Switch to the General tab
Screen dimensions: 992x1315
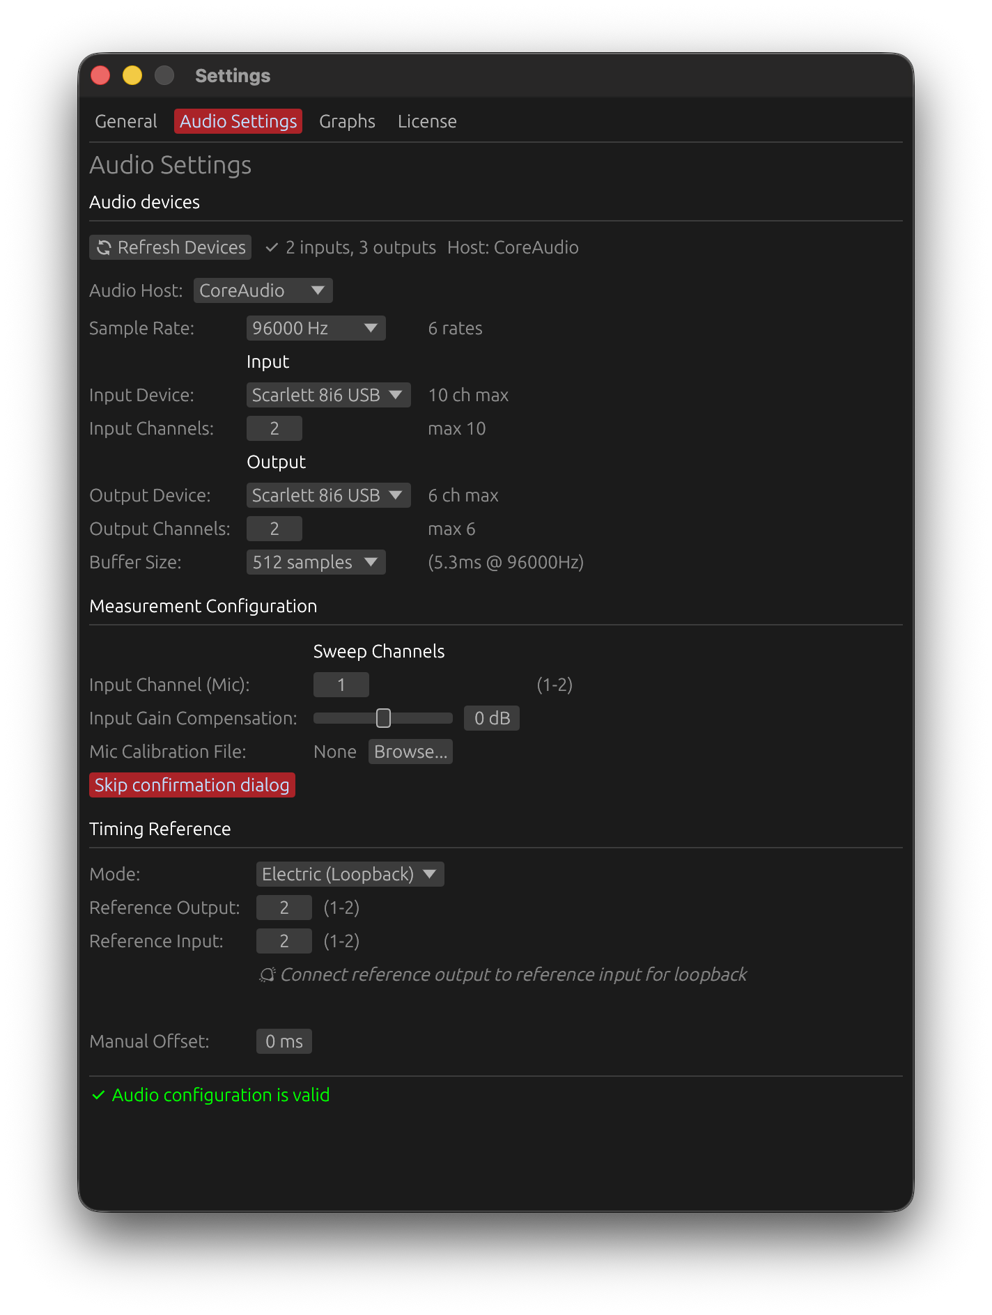tap(125, 121)
